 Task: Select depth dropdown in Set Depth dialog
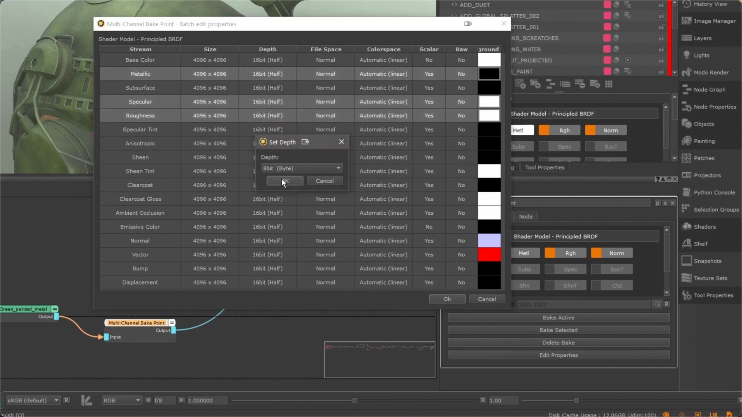[301, 168]
